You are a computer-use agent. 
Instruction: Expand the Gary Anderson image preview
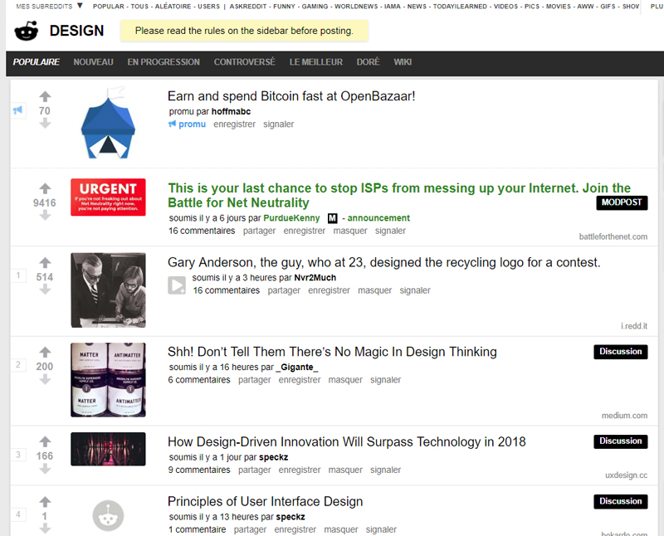[x=177, y=285]
